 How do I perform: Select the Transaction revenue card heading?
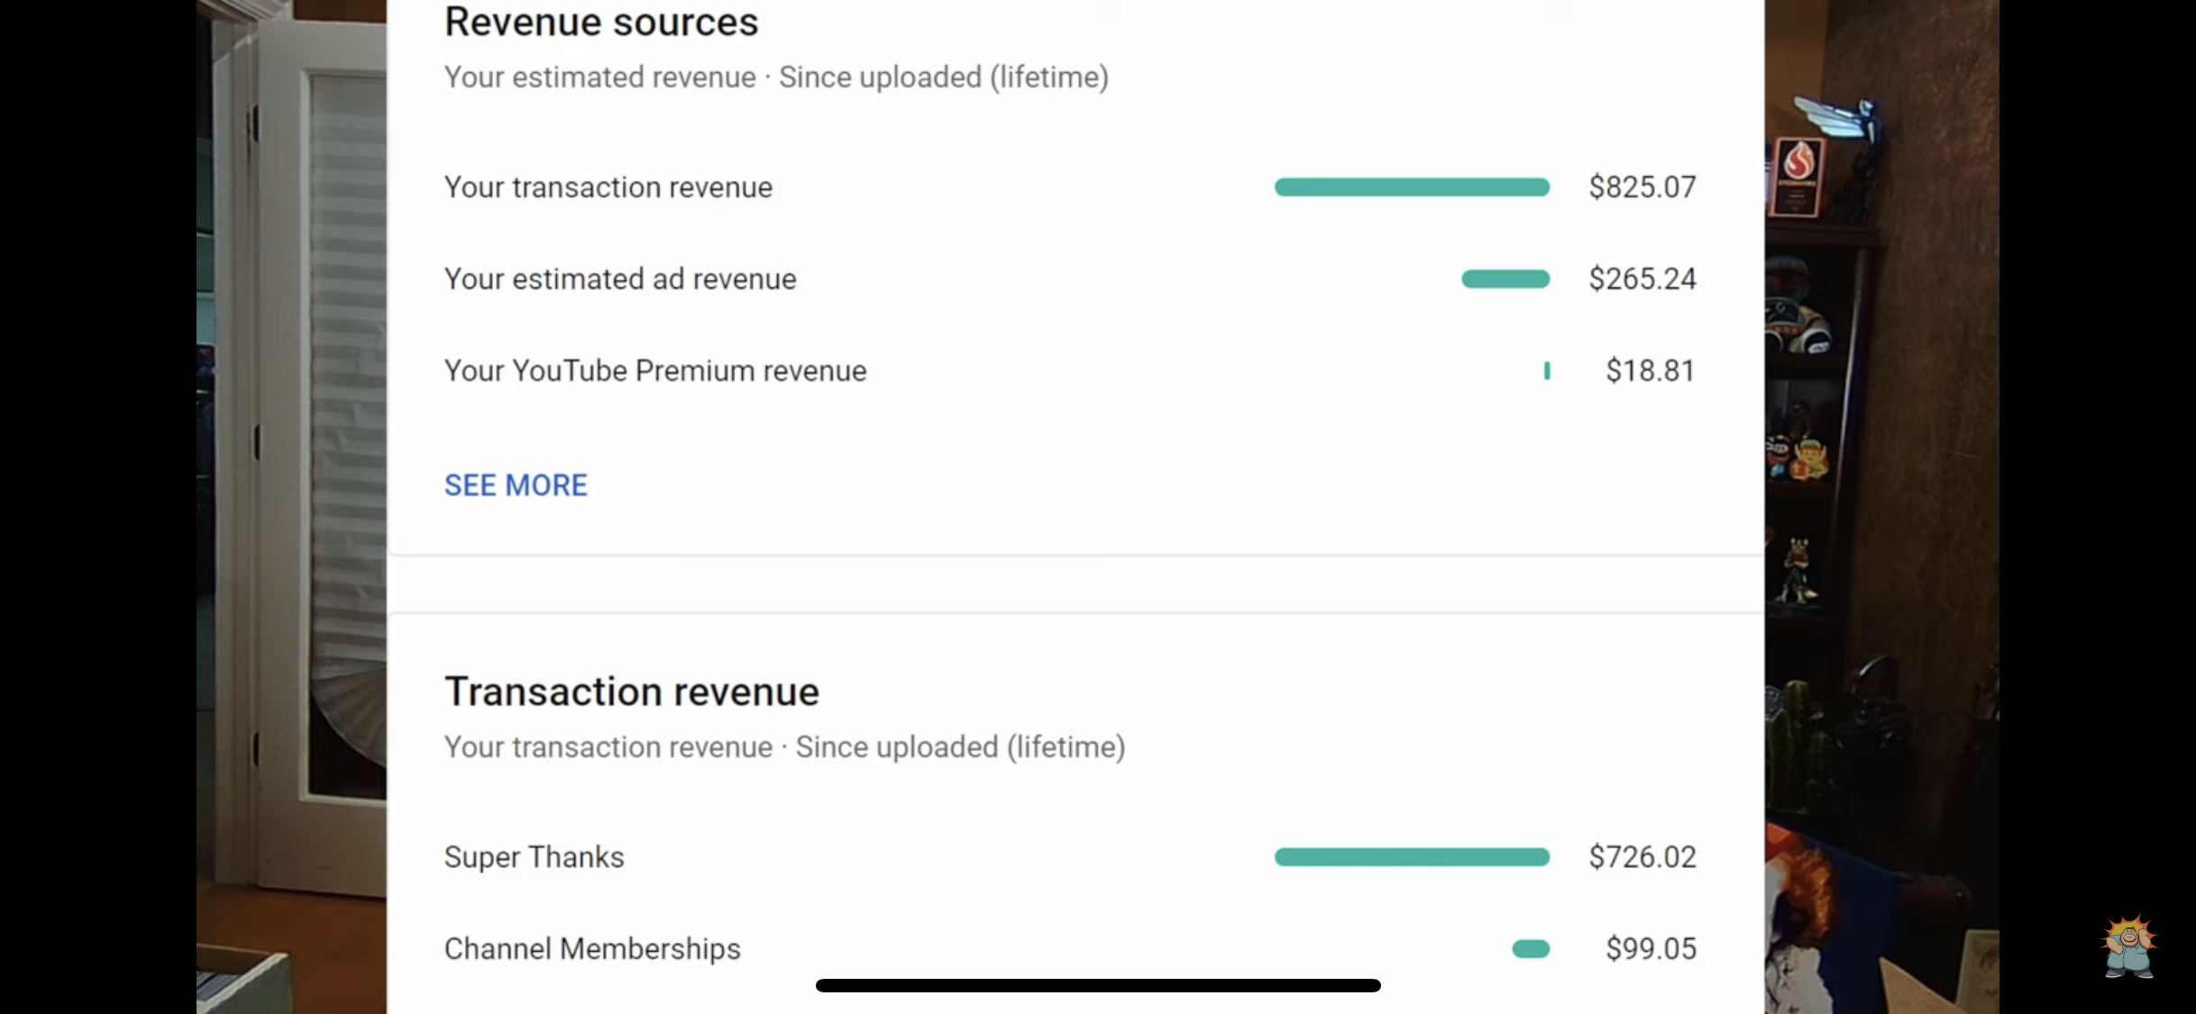coord(632,691)
